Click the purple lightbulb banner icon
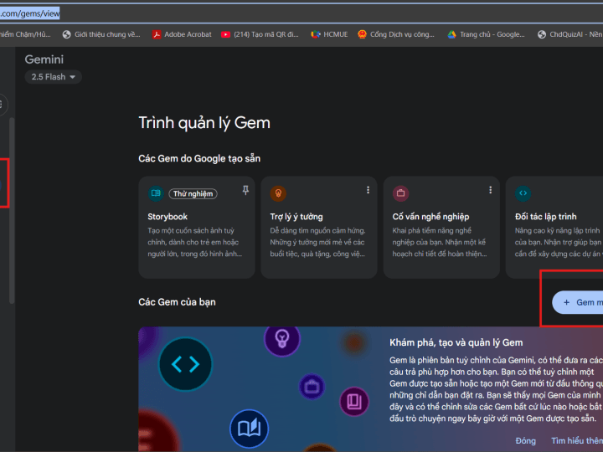 point(282,339)
